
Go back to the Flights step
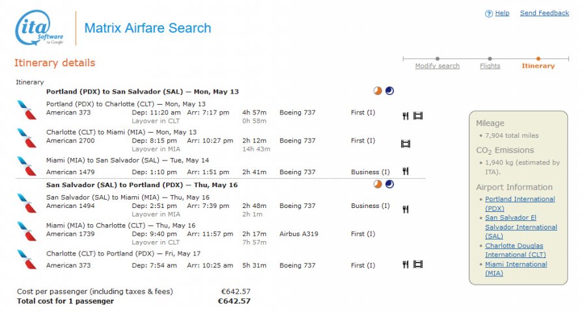(490, 66)
